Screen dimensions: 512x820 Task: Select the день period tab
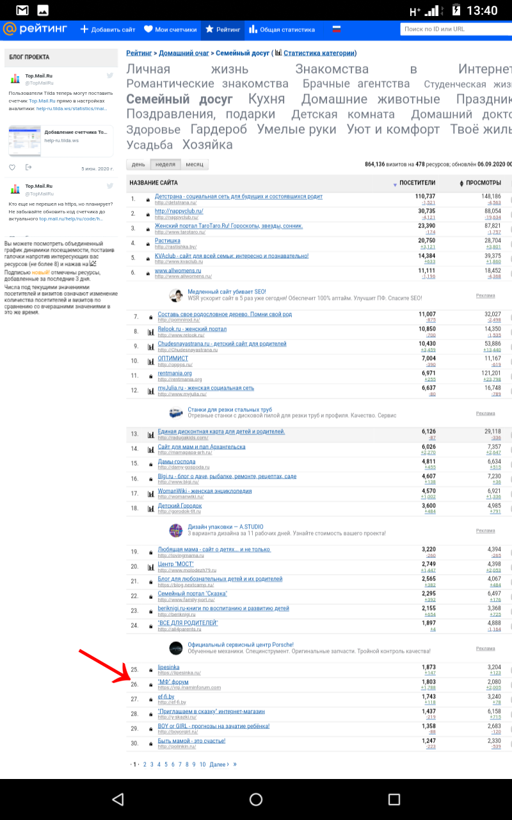click(x=138, y=165)
